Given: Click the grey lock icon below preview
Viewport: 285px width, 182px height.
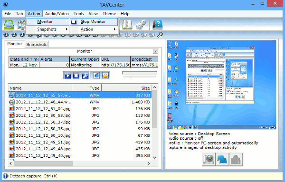Looking at the screenshot, I should [x=236, y=159].
